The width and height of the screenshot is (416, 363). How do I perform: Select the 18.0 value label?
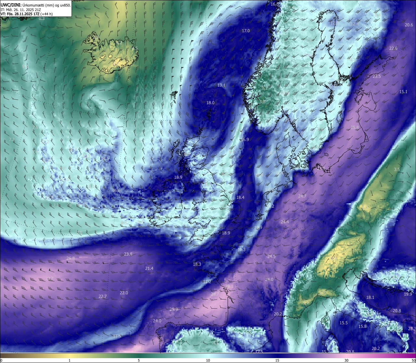tap(210, 103)
